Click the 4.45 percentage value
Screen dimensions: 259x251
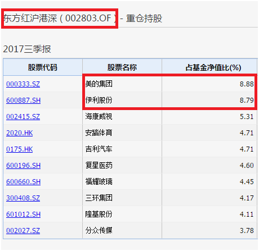(247, 182)
